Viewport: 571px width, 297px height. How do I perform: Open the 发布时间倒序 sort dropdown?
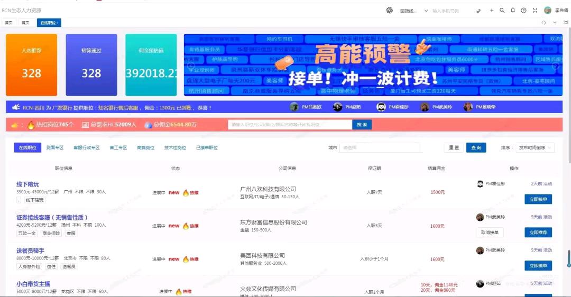coord(535,147)
